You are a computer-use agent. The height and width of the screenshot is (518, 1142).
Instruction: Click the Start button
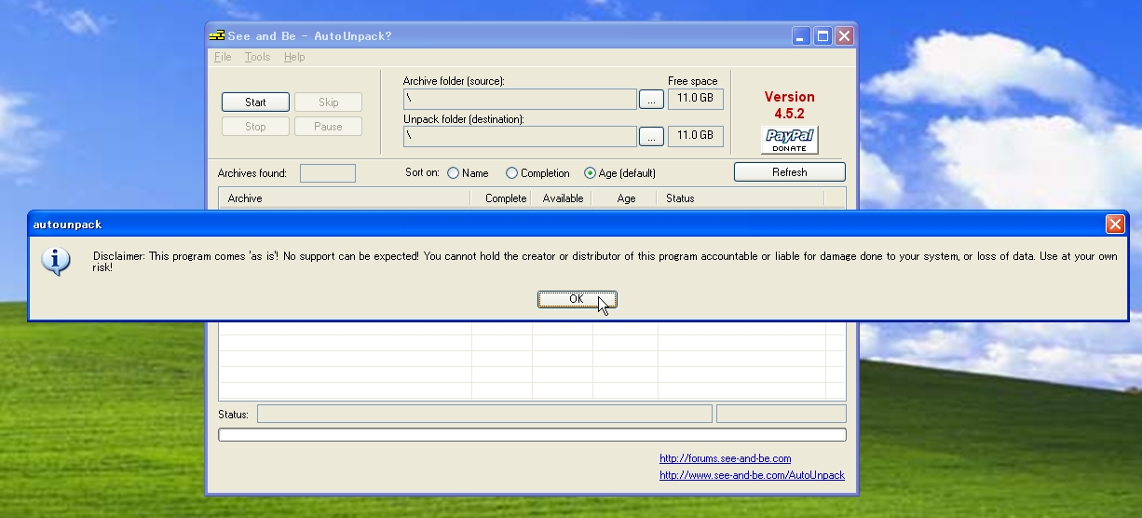255,102
